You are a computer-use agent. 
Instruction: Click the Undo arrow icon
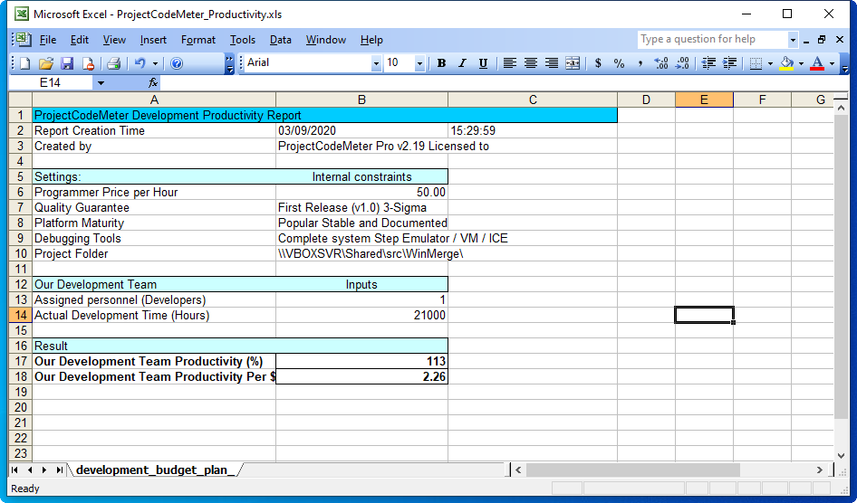pyautogui.click(x=140, y=63)
